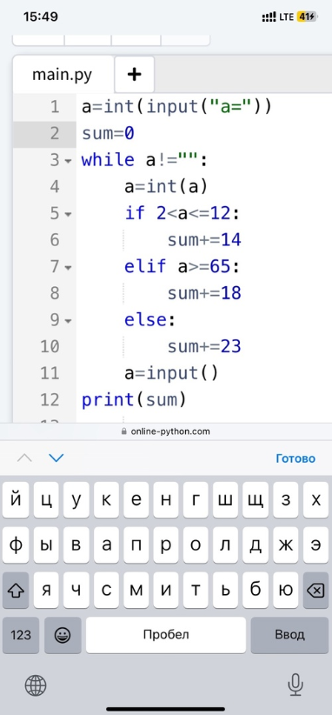
Task: Select line number 4 in gutter
Action: (x=55, y=187)
